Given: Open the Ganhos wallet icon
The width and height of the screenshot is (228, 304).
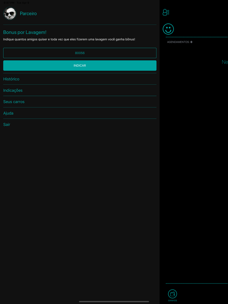Looking at the screenshot, I should click(x=172, y=294).
